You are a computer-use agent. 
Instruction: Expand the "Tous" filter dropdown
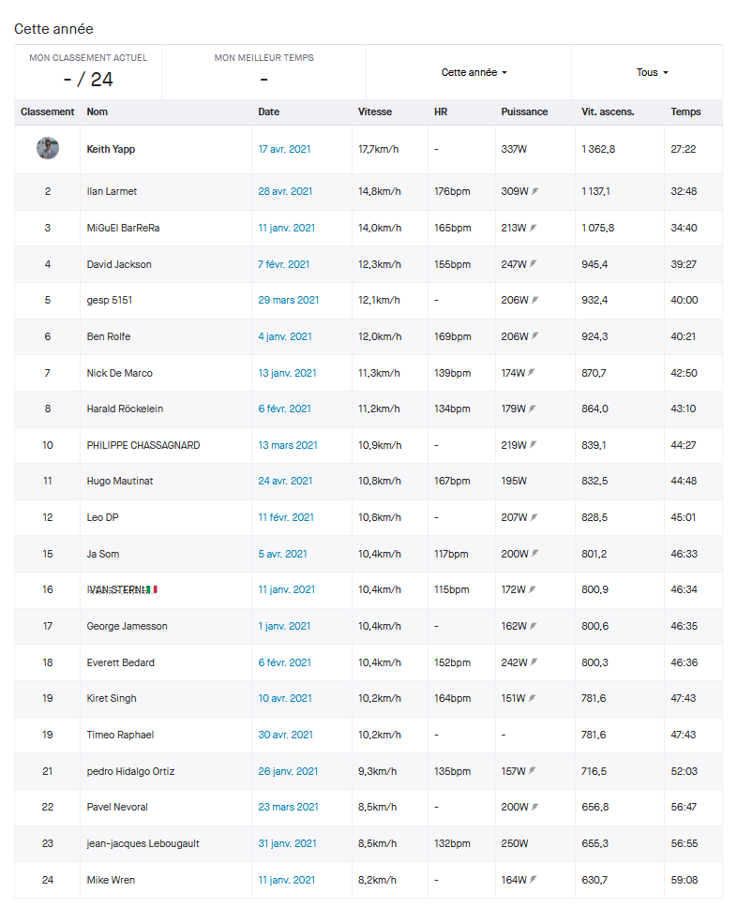pos(652,72)
